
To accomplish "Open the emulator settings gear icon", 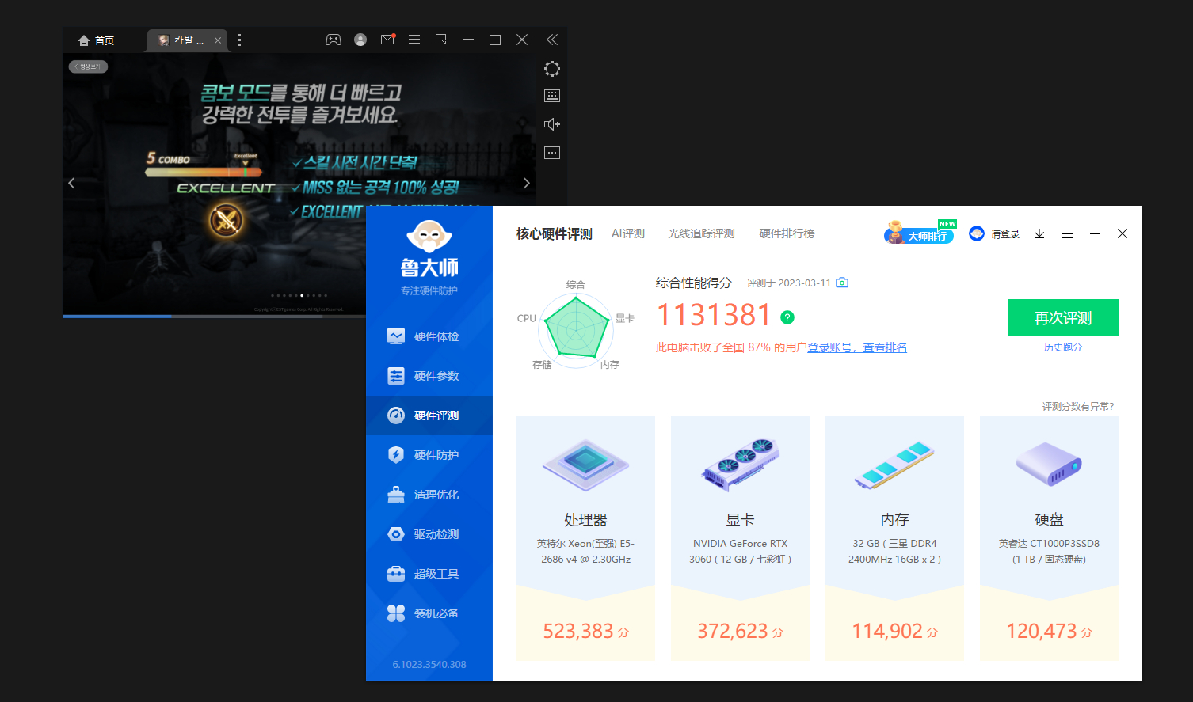I will tap(552, 69).
